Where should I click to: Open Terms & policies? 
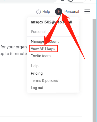45,81
